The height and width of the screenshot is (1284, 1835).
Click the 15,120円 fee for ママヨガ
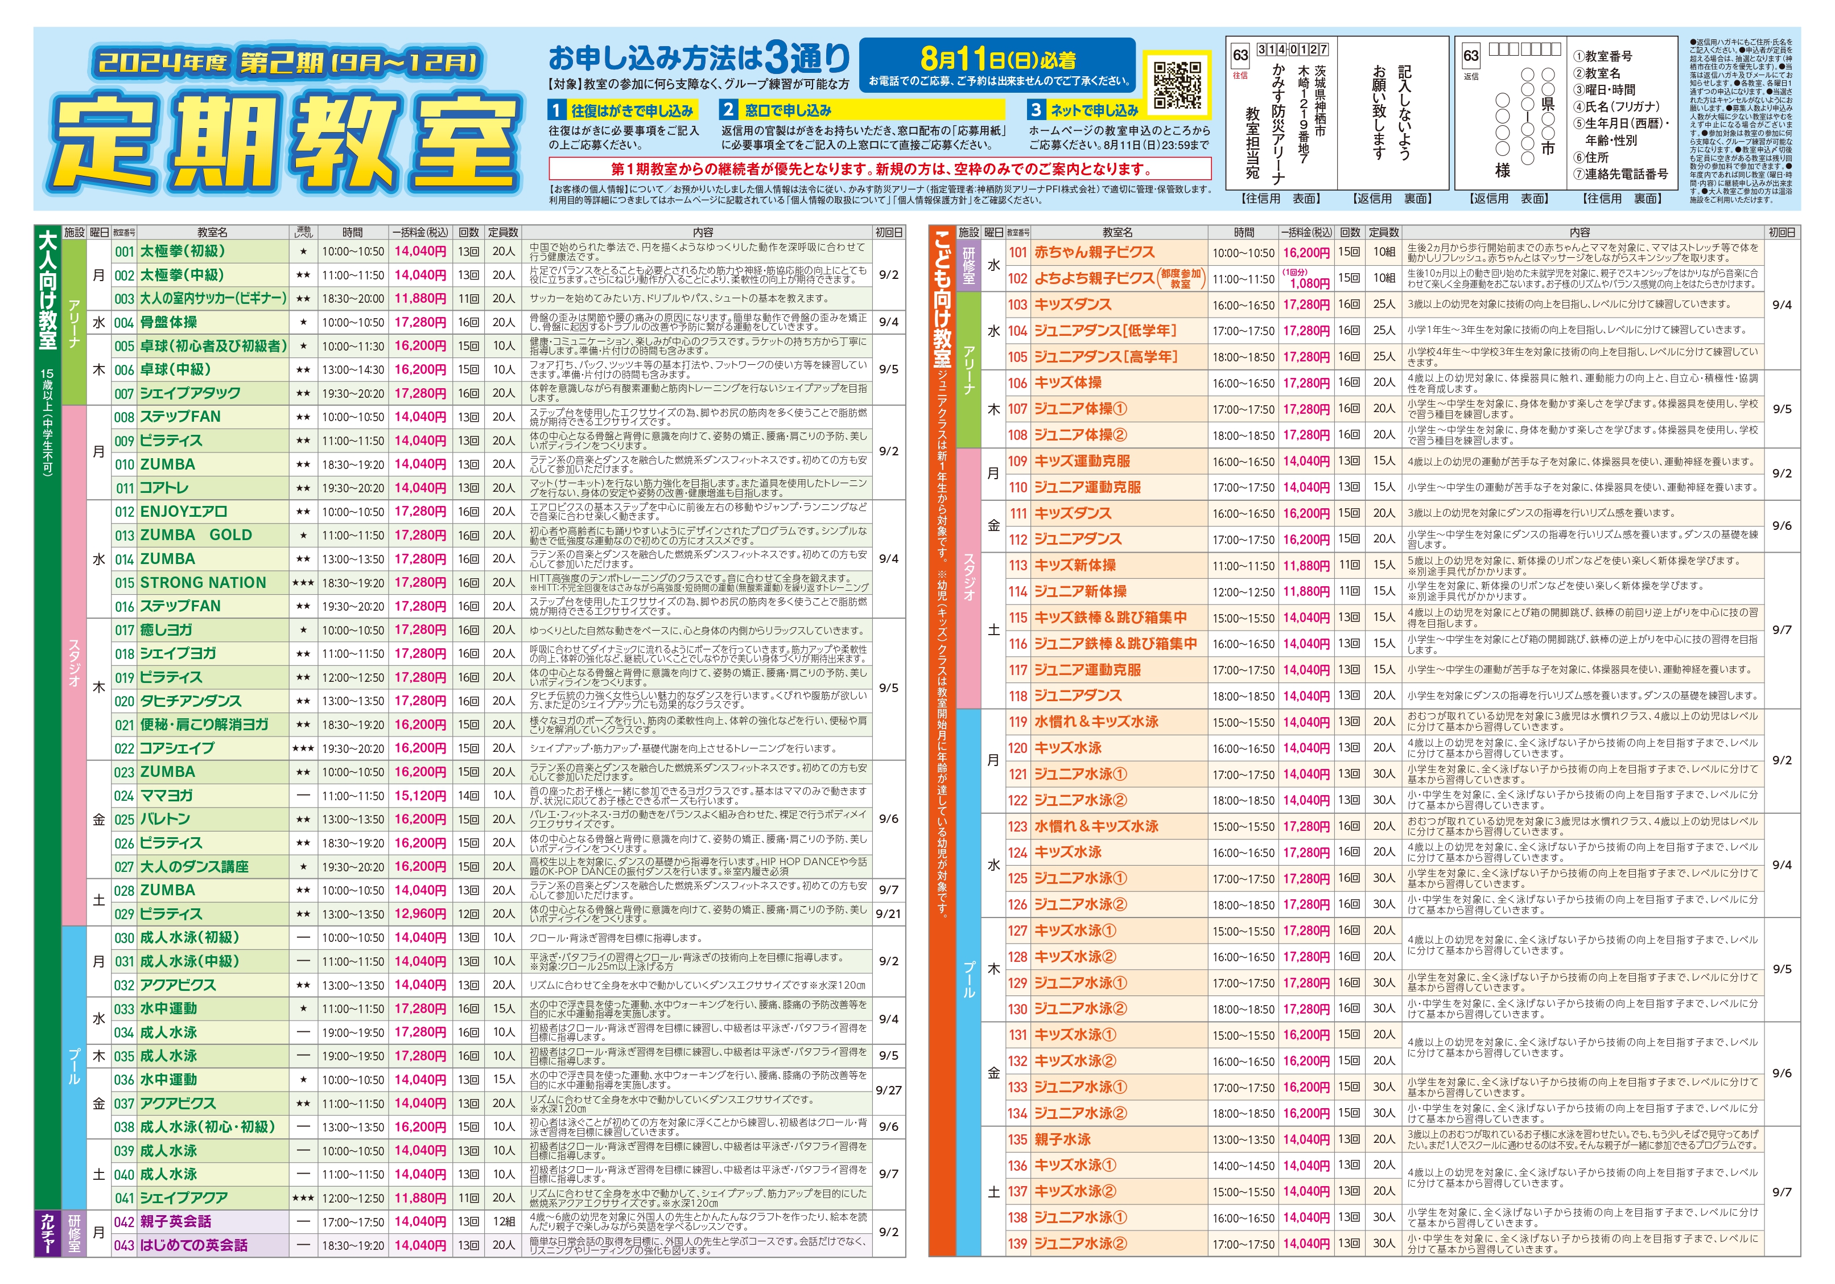[x=420, y=796]
